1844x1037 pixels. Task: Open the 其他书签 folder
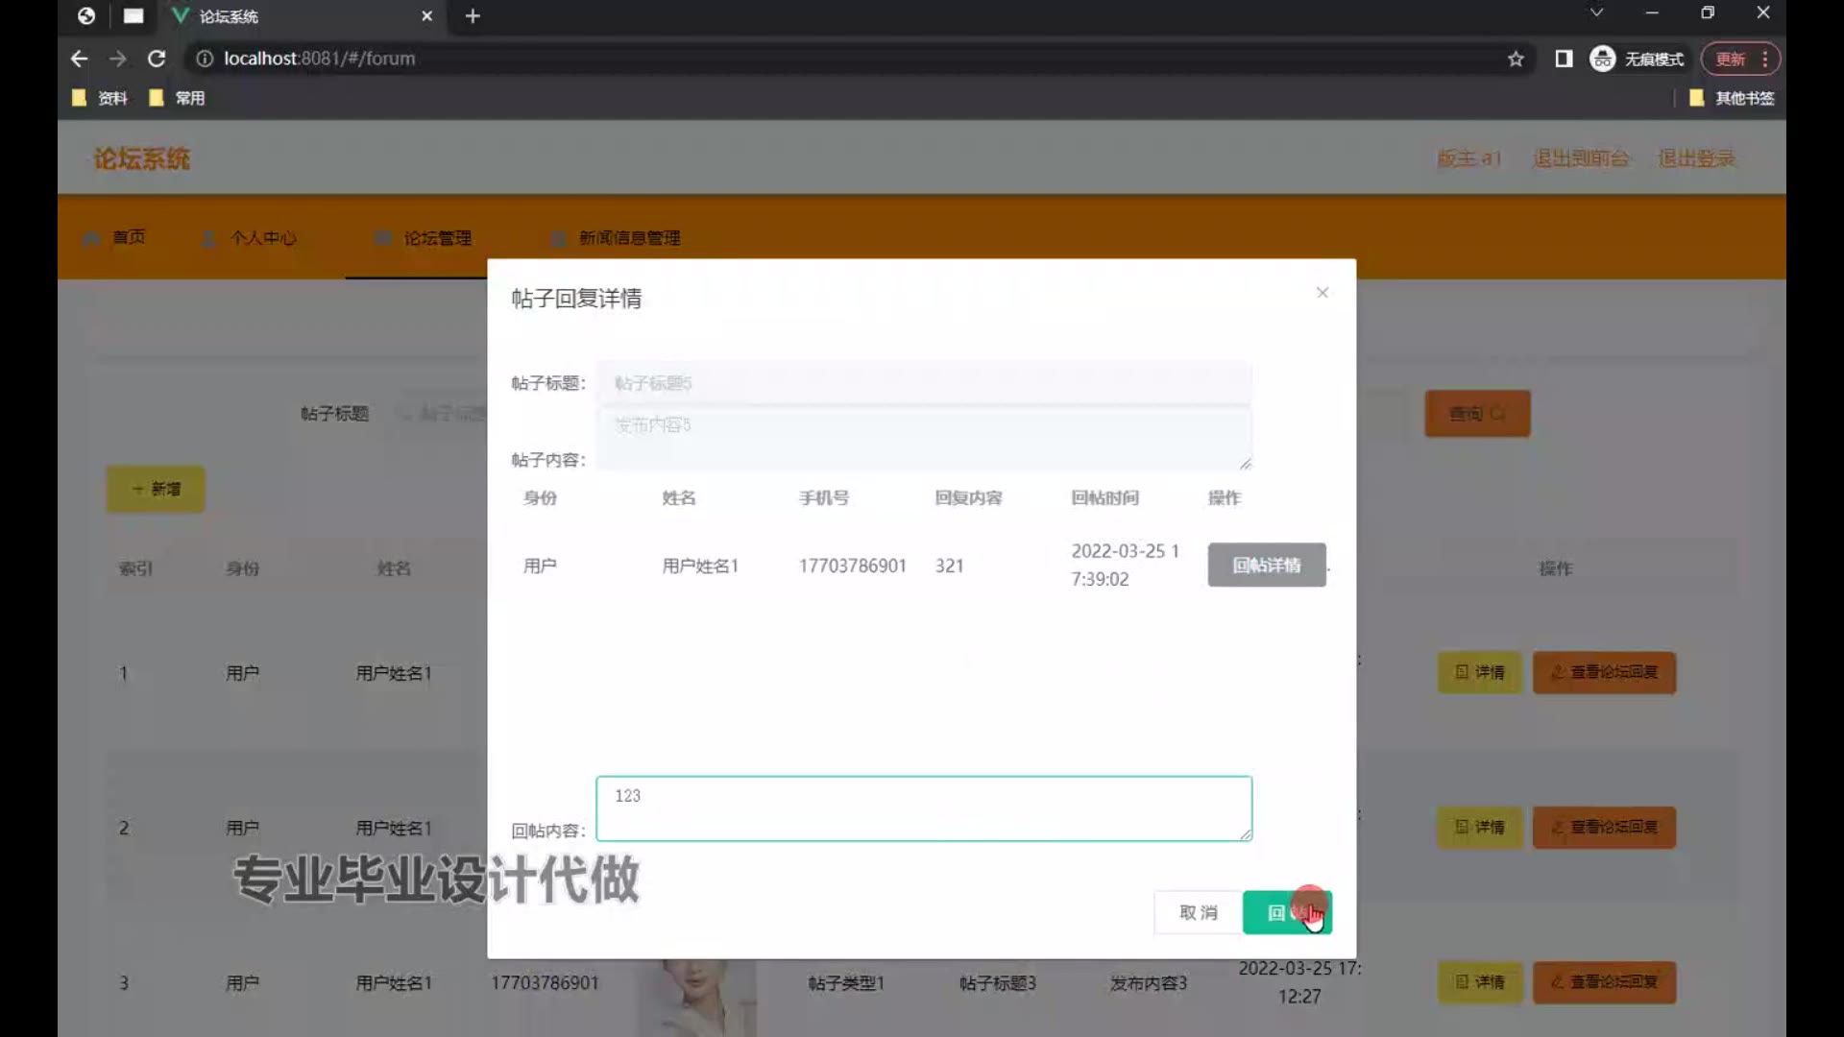click(x=1732, y=98)
